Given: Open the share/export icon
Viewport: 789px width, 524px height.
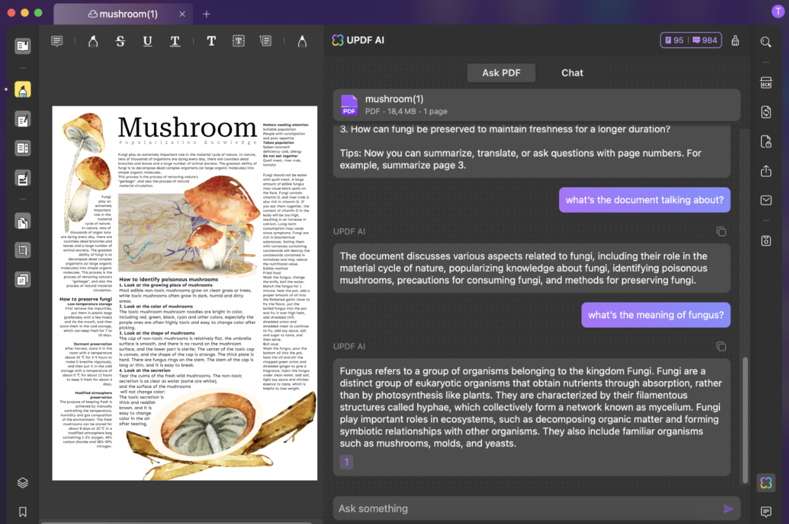Looking at the screenshot, I should pyautogui.click(x=766, y=171).
